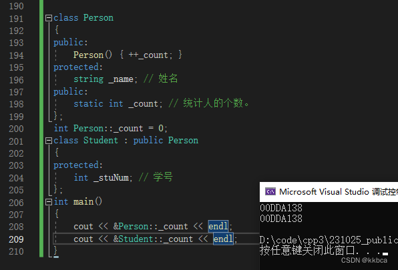Image resolution: width=398 pixels, height=270 pixels.
Task: Click line number 209 in gutter
Action: click(x=16, y=239)
